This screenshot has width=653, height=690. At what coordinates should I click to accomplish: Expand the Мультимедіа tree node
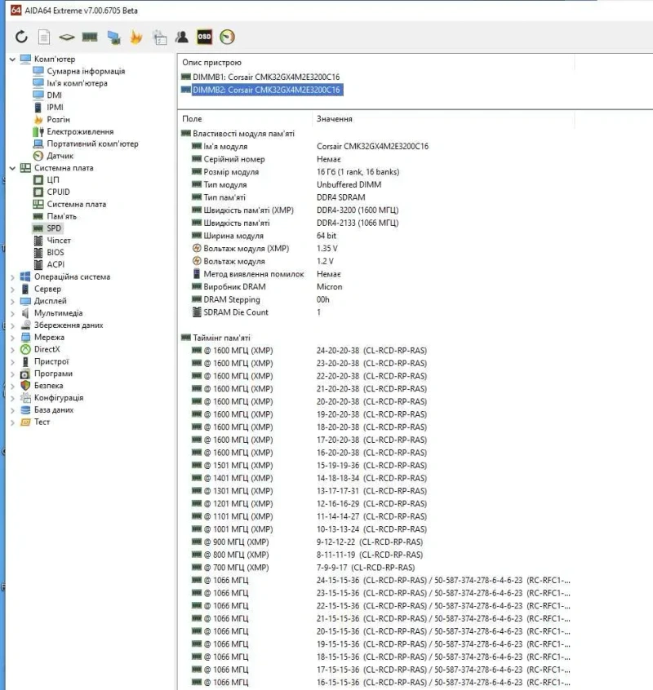coord(12,313)
